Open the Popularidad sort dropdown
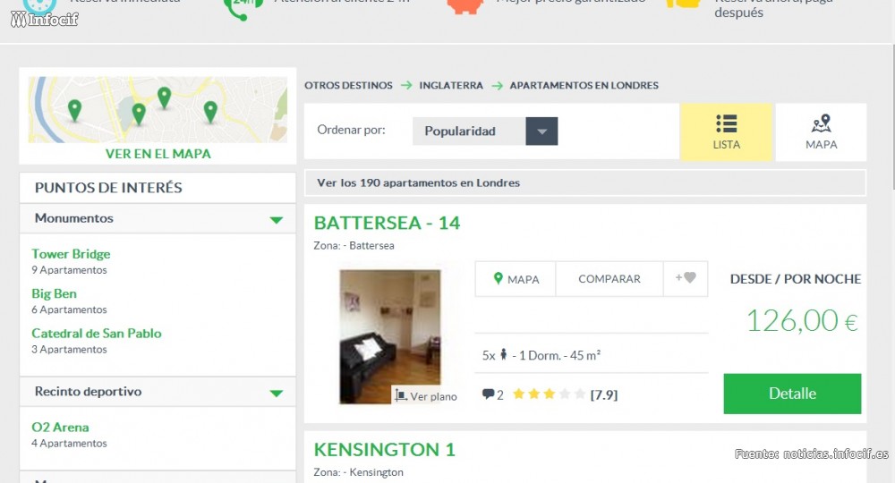 click(484, 131)
